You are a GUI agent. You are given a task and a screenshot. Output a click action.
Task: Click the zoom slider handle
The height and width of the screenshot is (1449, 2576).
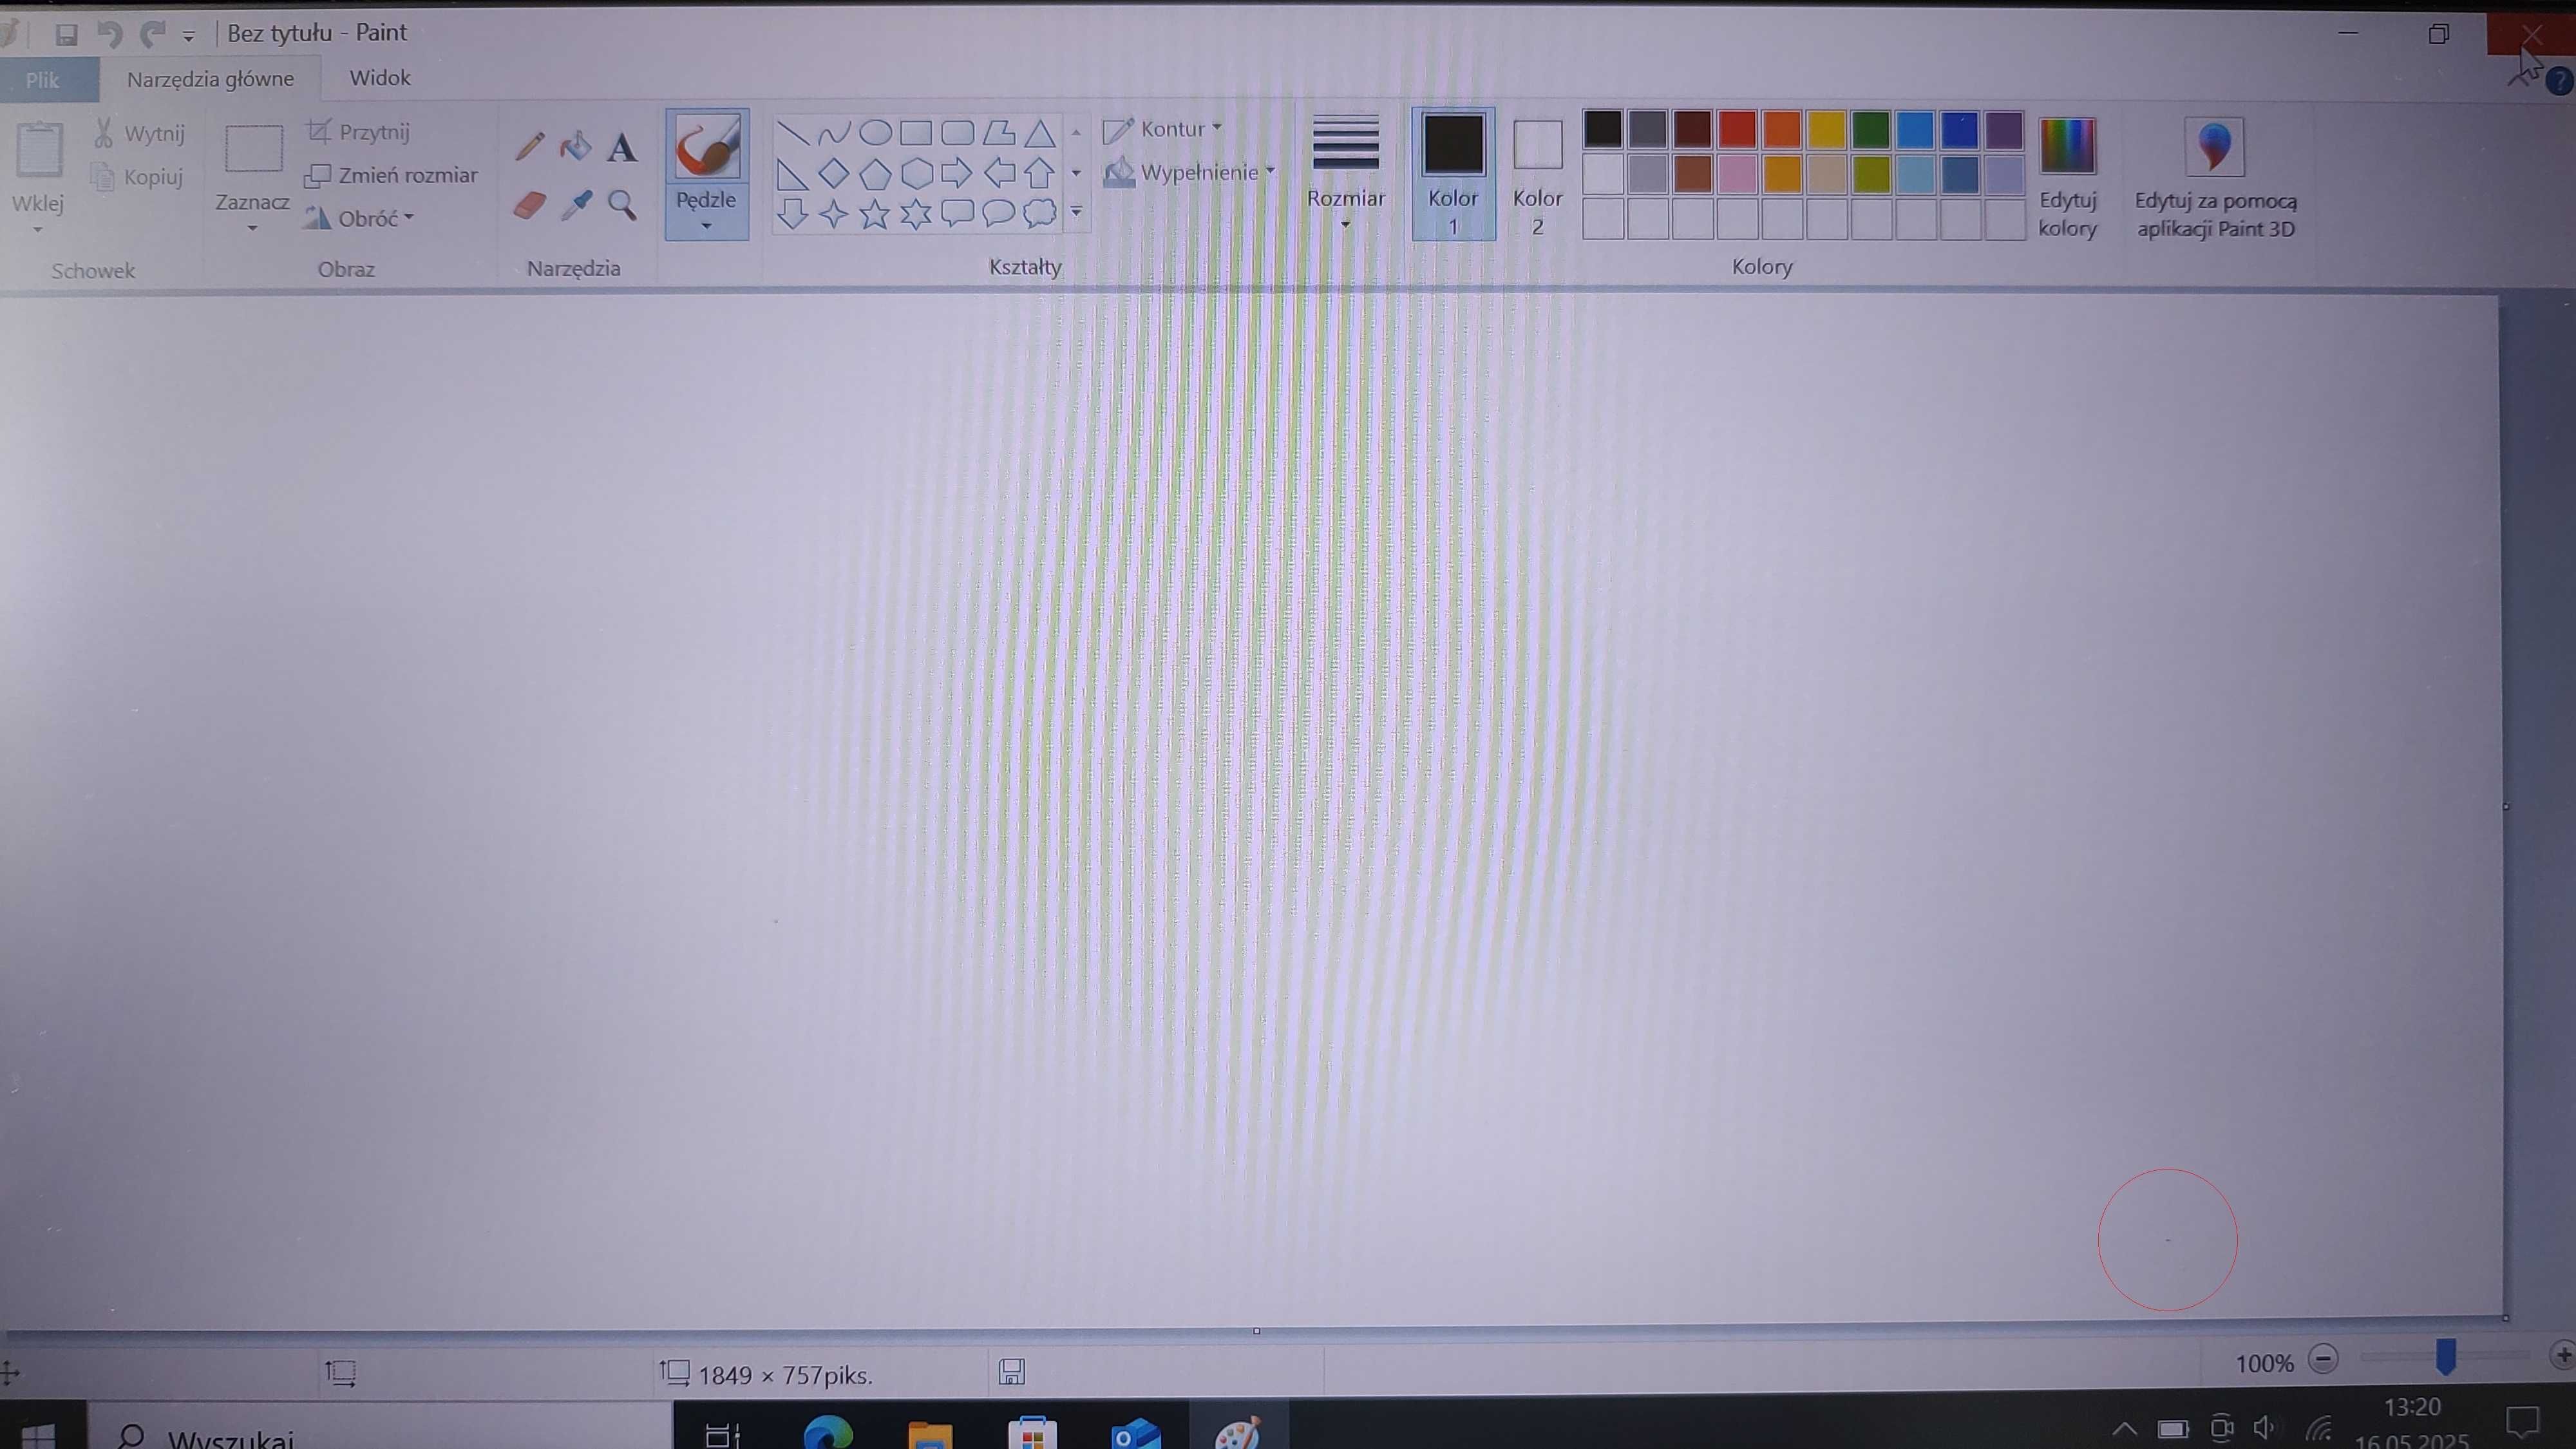(2445, 1357)
